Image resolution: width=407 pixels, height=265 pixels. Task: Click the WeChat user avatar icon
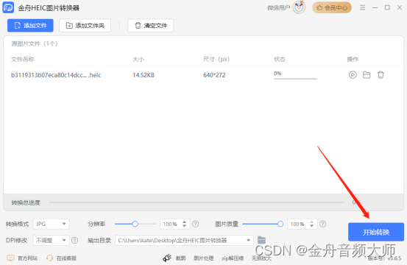pos(299,7)
